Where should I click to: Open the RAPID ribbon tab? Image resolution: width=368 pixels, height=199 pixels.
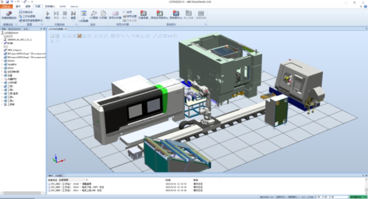click(62, 7)
